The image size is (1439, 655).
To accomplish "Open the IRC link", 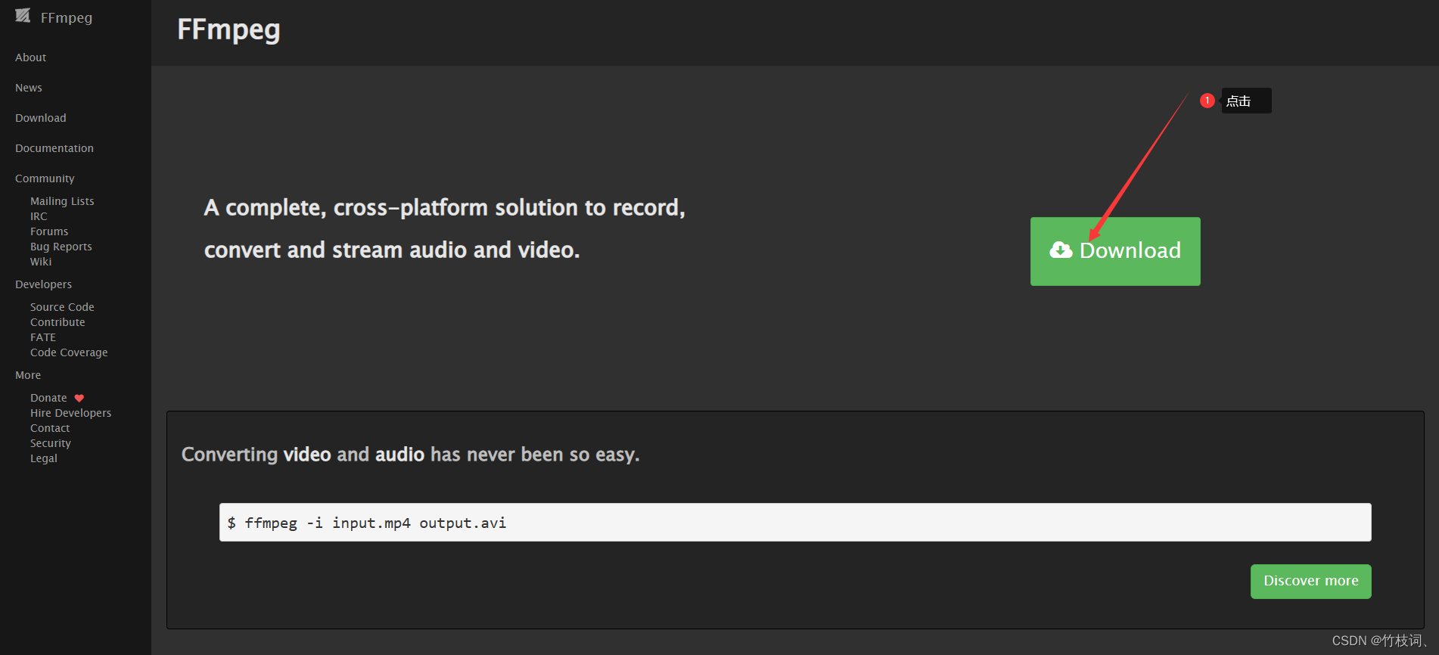I will point(39,216).
